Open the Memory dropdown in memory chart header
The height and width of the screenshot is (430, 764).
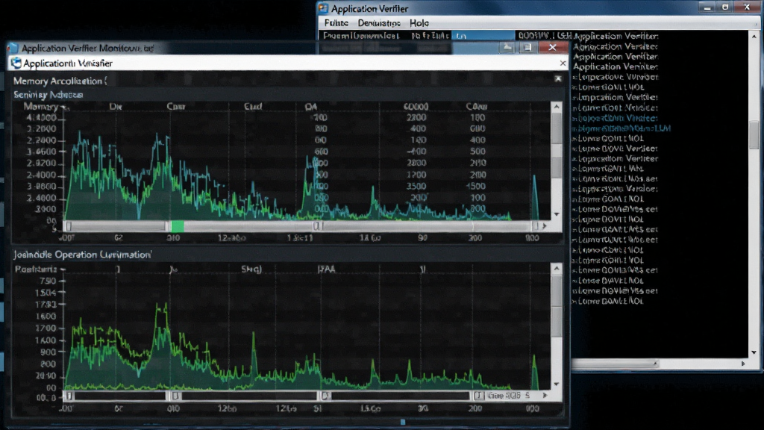coord(46,106)
